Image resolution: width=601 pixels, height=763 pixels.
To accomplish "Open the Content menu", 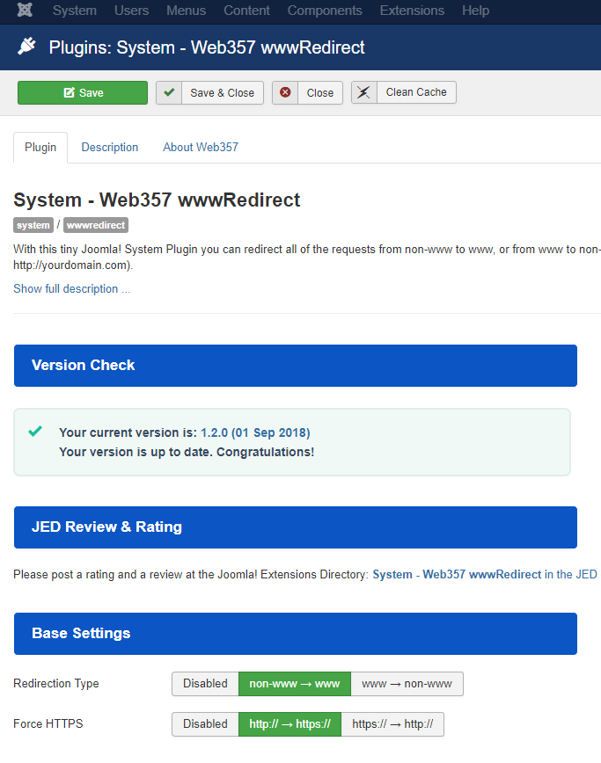I will click(x=246, y=11).
